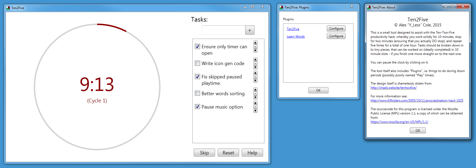Click the 'Tasks:' heading
This screenshot has width=476, height=168.
pyautogui.click(x=199, y=19)
